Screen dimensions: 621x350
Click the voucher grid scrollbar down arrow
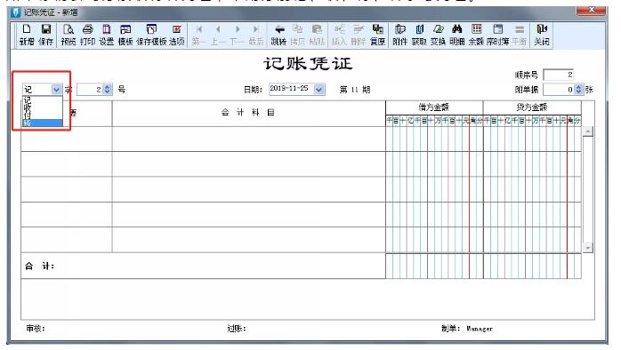pos(588,248)
